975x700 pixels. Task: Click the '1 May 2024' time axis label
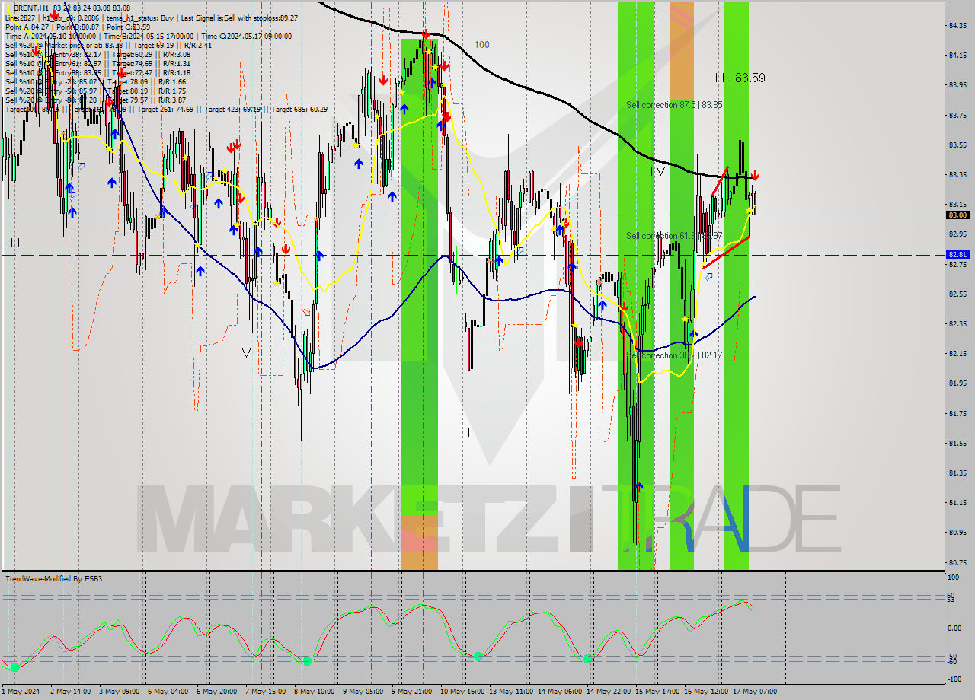pyautogui.click(x=20, y=692)
